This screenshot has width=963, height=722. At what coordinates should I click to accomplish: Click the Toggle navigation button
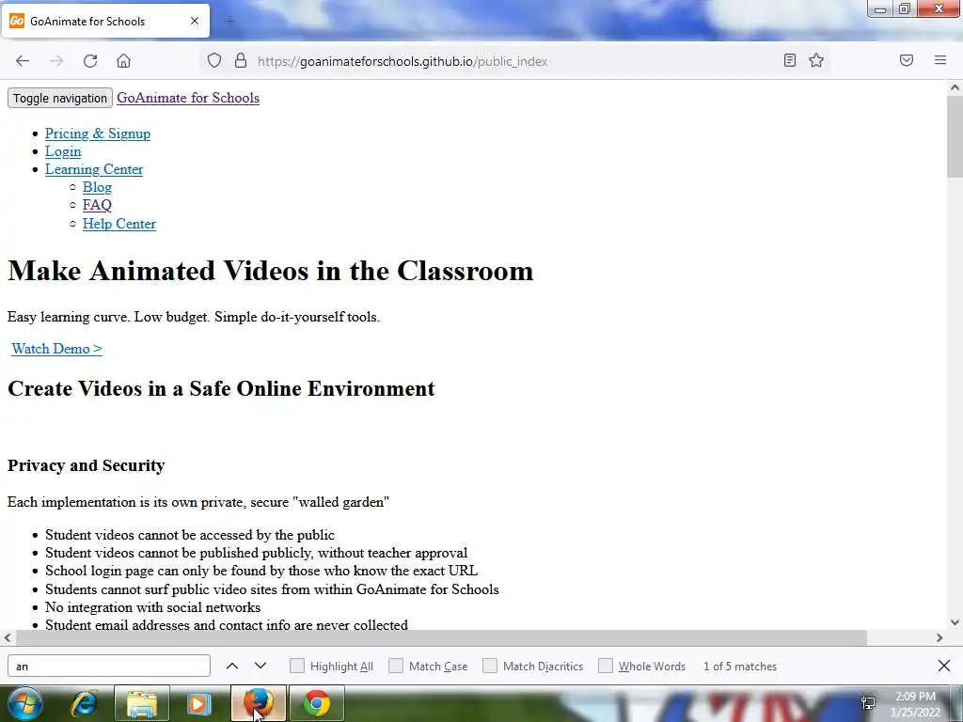tap(59, 98)
